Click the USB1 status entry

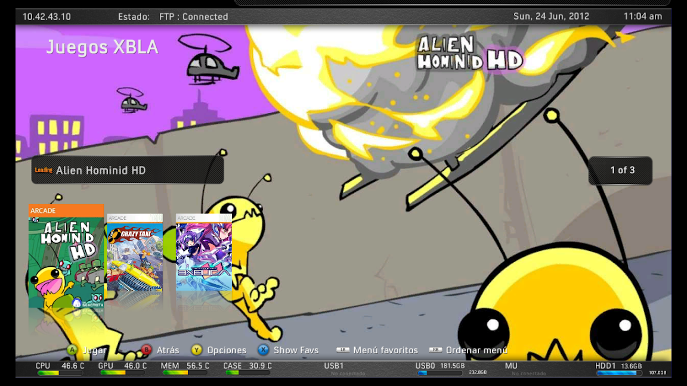click(x=345, y=369)
